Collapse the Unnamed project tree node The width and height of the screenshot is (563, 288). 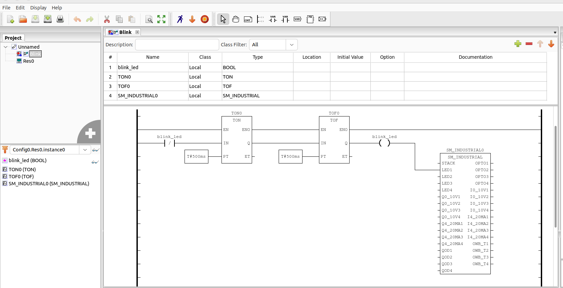click(5, 47)
